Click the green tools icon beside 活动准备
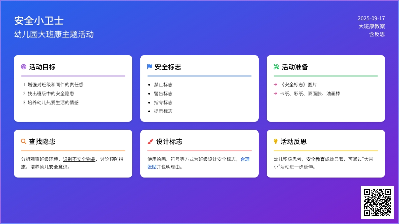399x224 pixels. pyautogui.click(x=276, y=67)
